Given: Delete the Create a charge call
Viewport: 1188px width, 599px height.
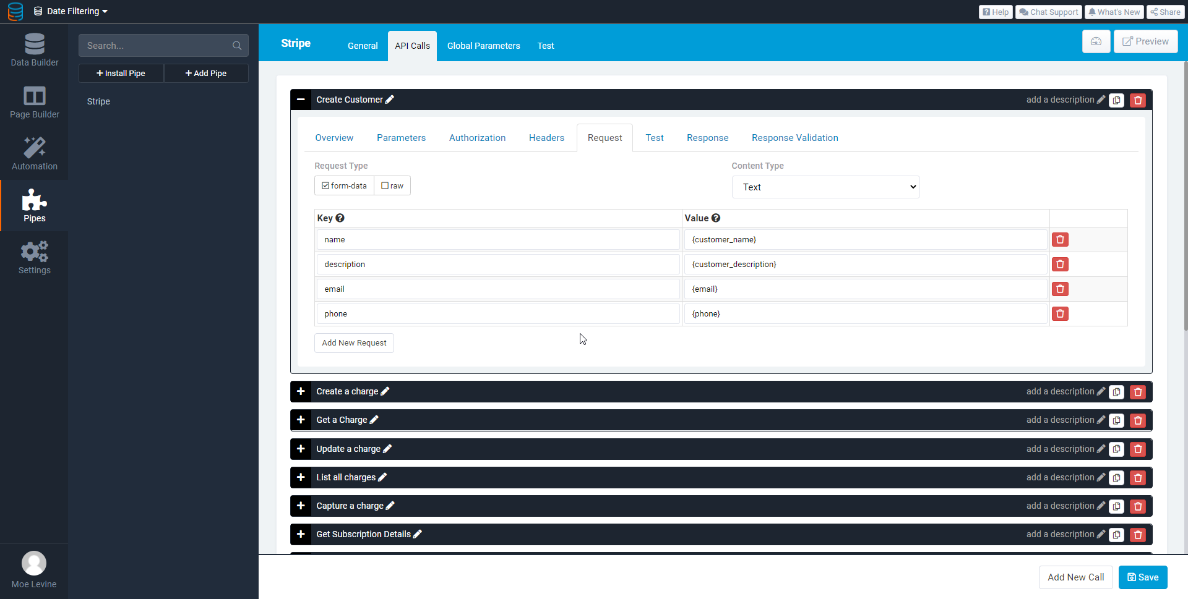Looking at the screenshot, I should click(1138, 392).
